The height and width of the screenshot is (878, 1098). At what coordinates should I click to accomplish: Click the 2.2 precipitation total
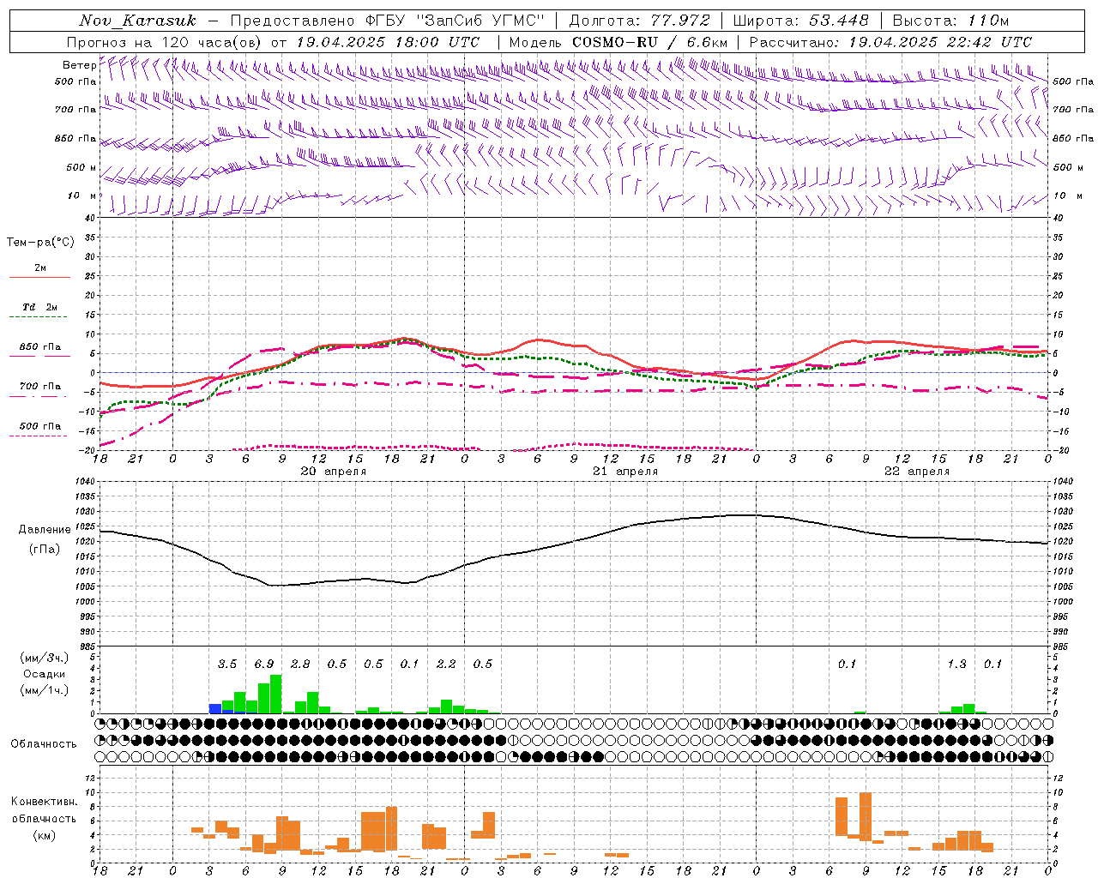pos(446,665)
